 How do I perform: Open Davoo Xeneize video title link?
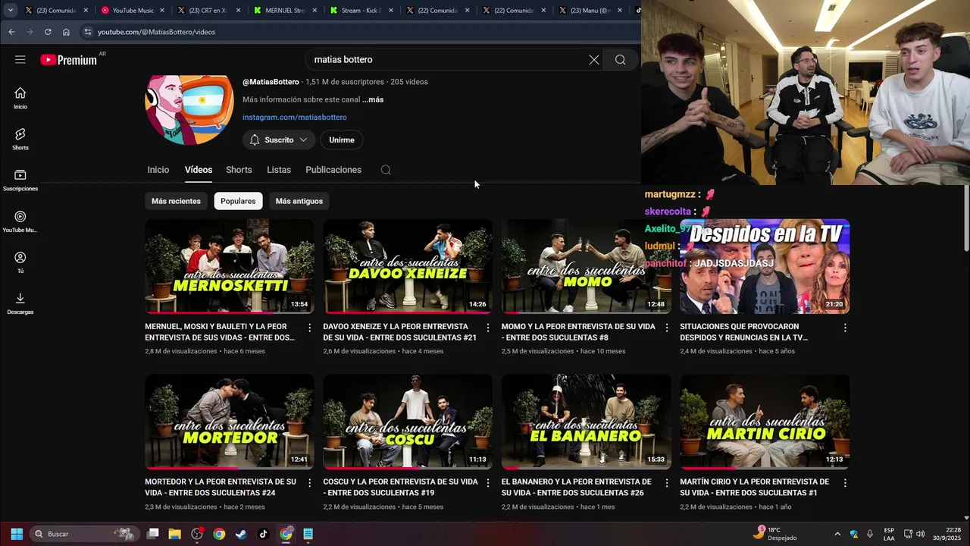click(400, 332)
